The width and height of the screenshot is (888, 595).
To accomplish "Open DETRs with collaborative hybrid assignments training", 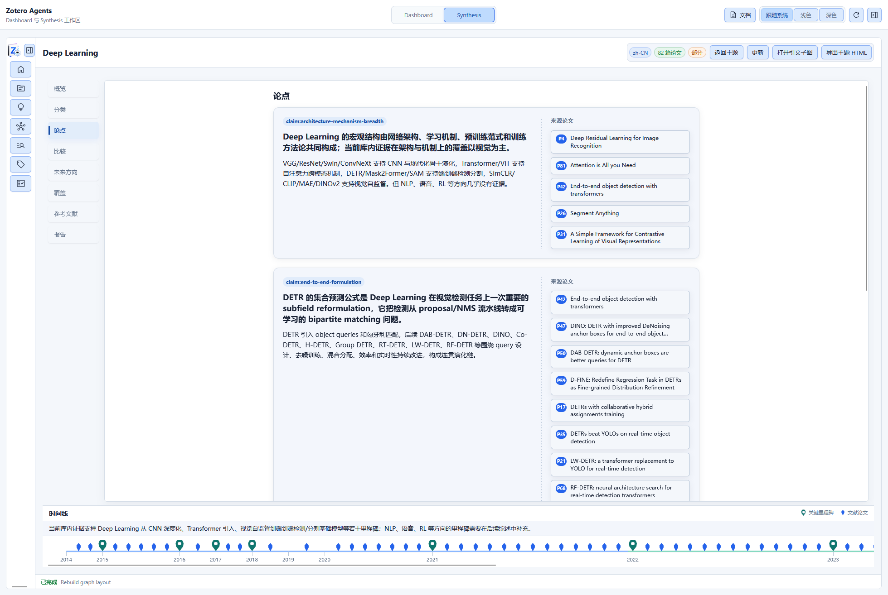I will tap(620, 410).
